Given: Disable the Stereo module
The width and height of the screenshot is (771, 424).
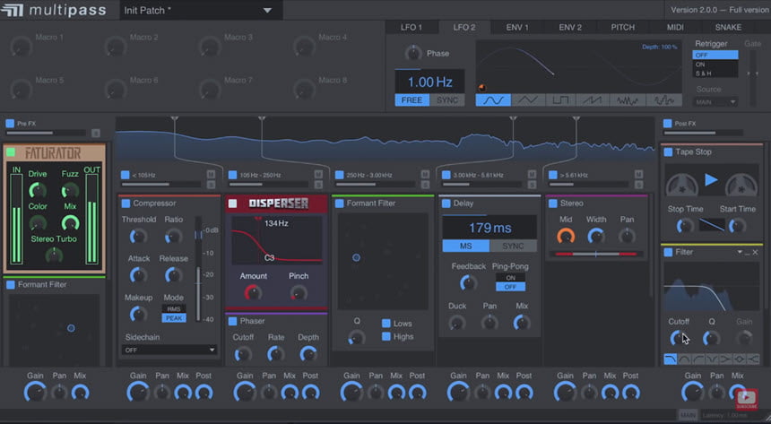Looking at the screenshot, I should coord(552,203).
